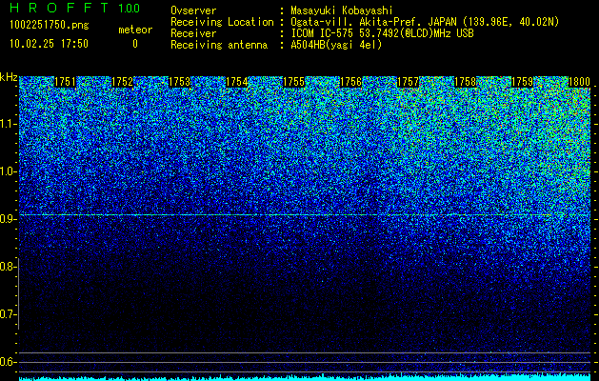The height and width of the screenshot is (381, 599).
Task: Click the 1758 time marker
Action: pyautogui.click(x=466, y=82)
